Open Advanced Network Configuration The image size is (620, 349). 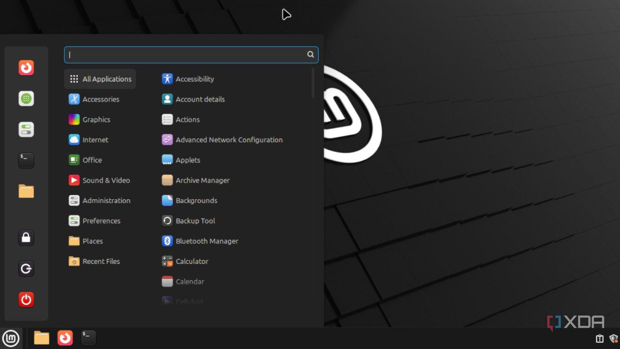[x=222, y=140]
